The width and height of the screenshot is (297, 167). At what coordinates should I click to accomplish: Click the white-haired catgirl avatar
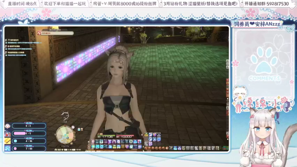262,137
